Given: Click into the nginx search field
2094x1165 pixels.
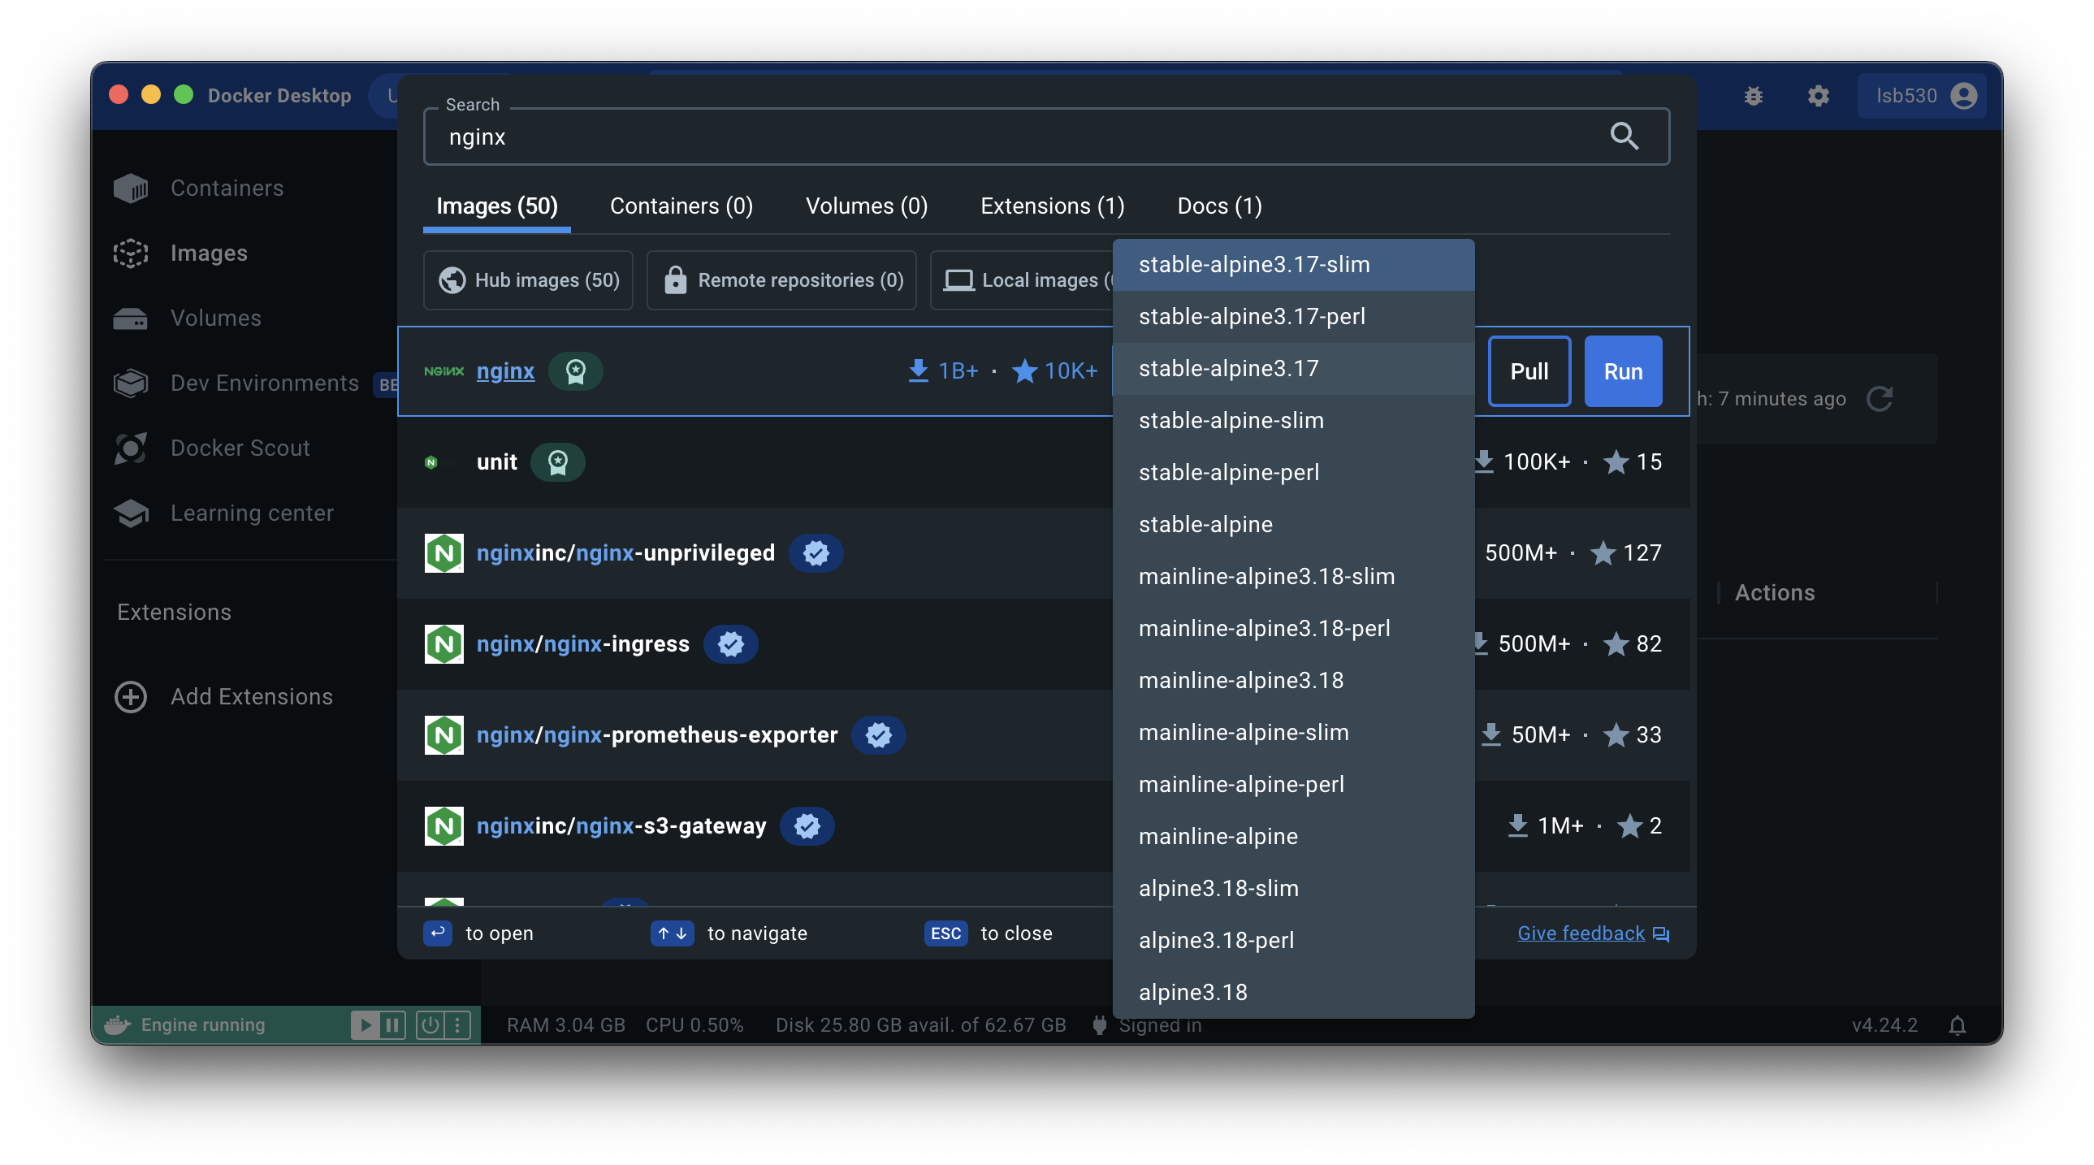Looking at the screenshot, I should pos(976,136).
